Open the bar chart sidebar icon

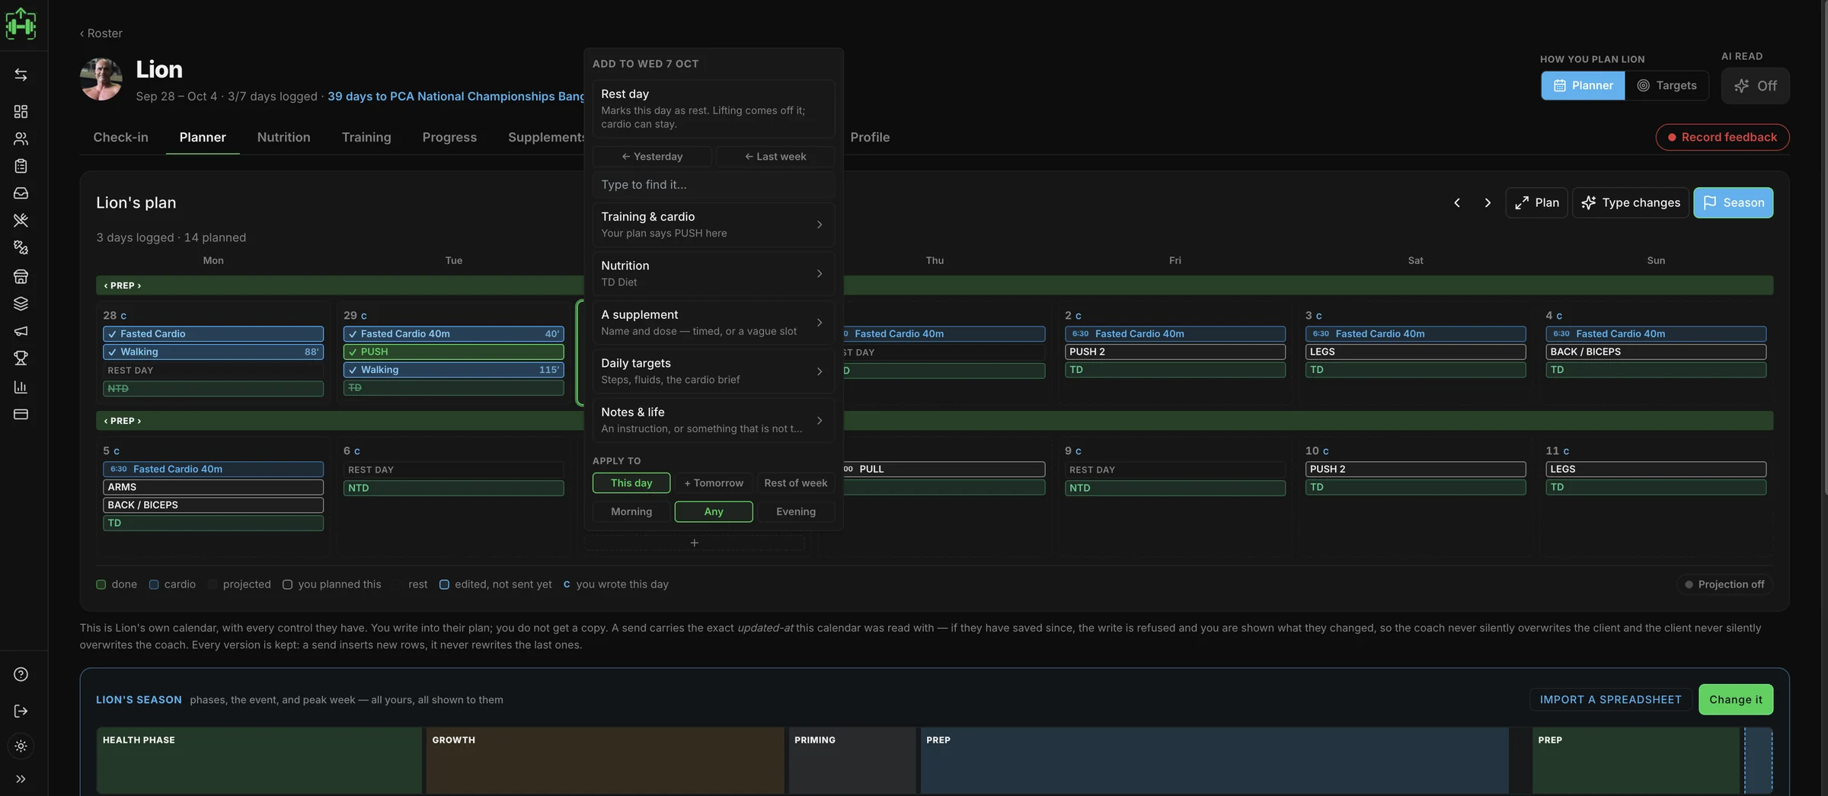pos(21,387)
